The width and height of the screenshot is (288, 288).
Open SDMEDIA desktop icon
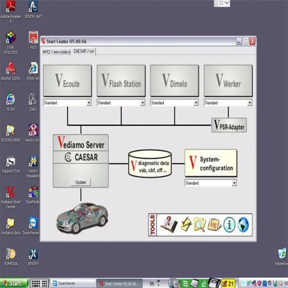11,257
